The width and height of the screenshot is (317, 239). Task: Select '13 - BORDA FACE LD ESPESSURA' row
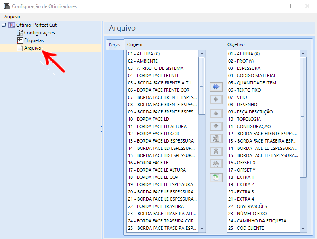point(163,141)
